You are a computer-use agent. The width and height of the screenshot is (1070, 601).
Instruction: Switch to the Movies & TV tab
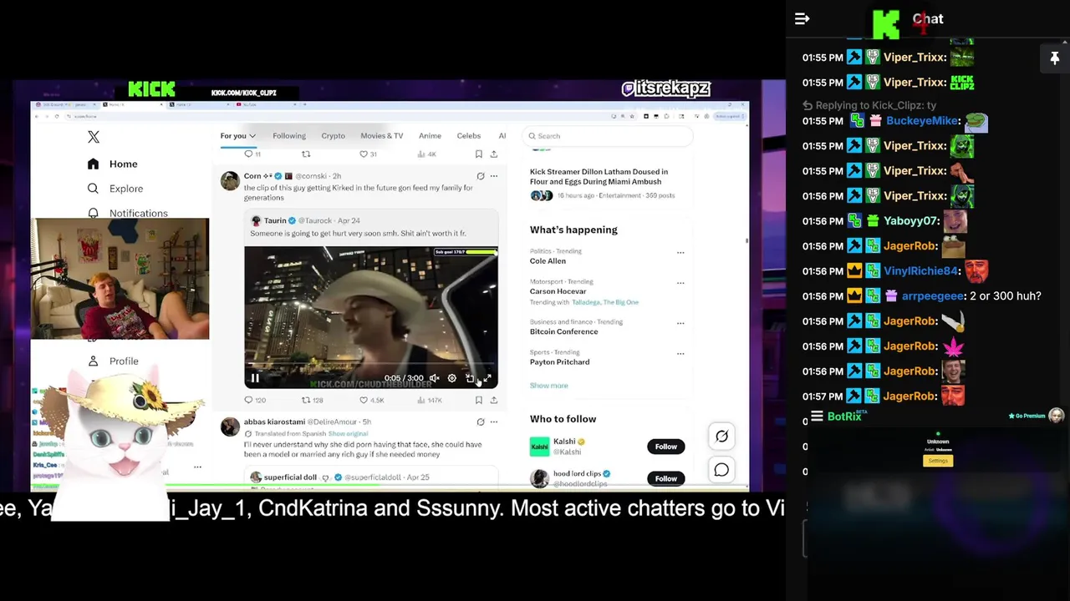tap(381, 136)
